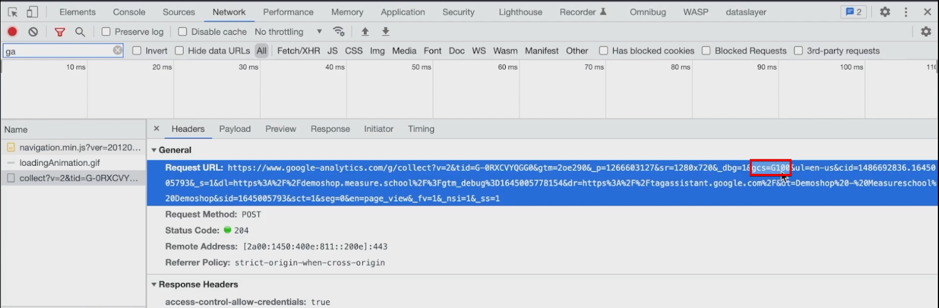Open the DevTools three-dot customize menu
Image resolution: width=939 pixels, height=308 pixels.
(906, 12)
